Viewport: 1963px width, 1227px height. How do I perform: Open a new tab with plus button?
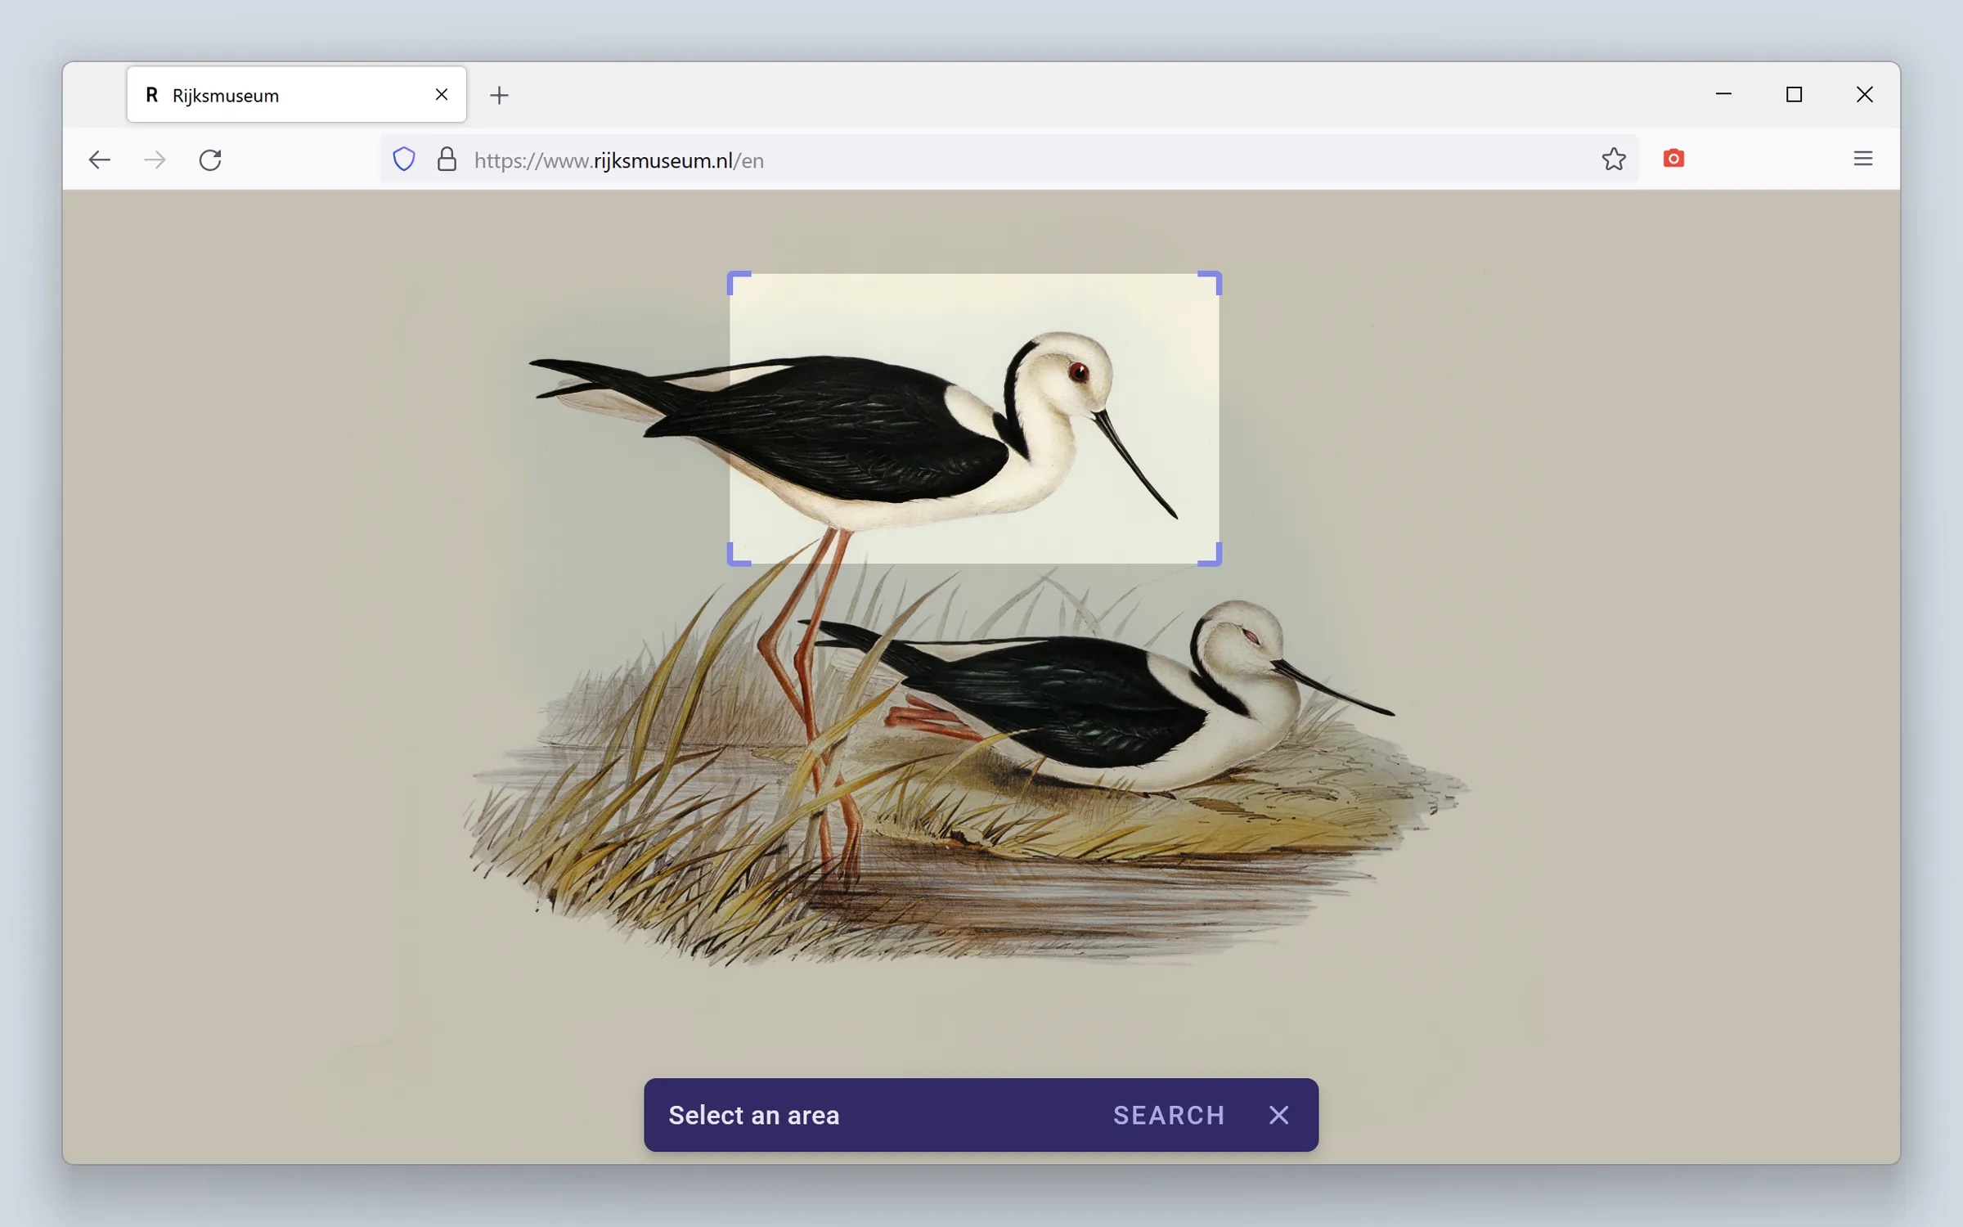pos(499,95)
